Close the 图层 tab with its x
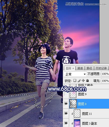The height and width of the screenshot is (127, 109). [x=73, y=68]
